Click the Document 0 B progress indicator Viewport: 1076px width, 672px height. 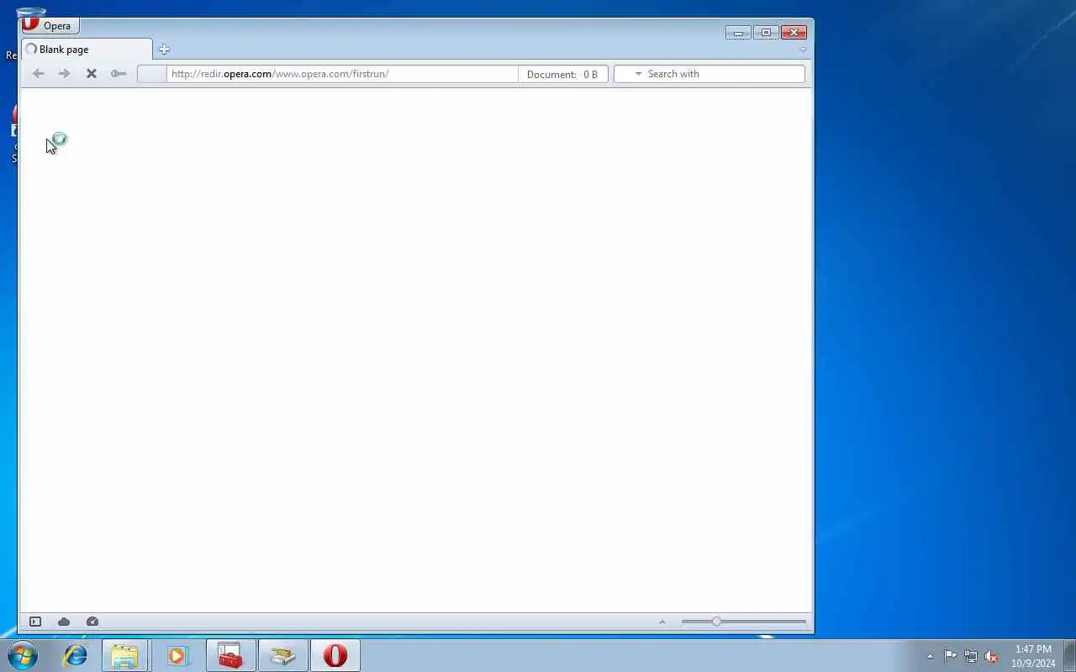562,74
